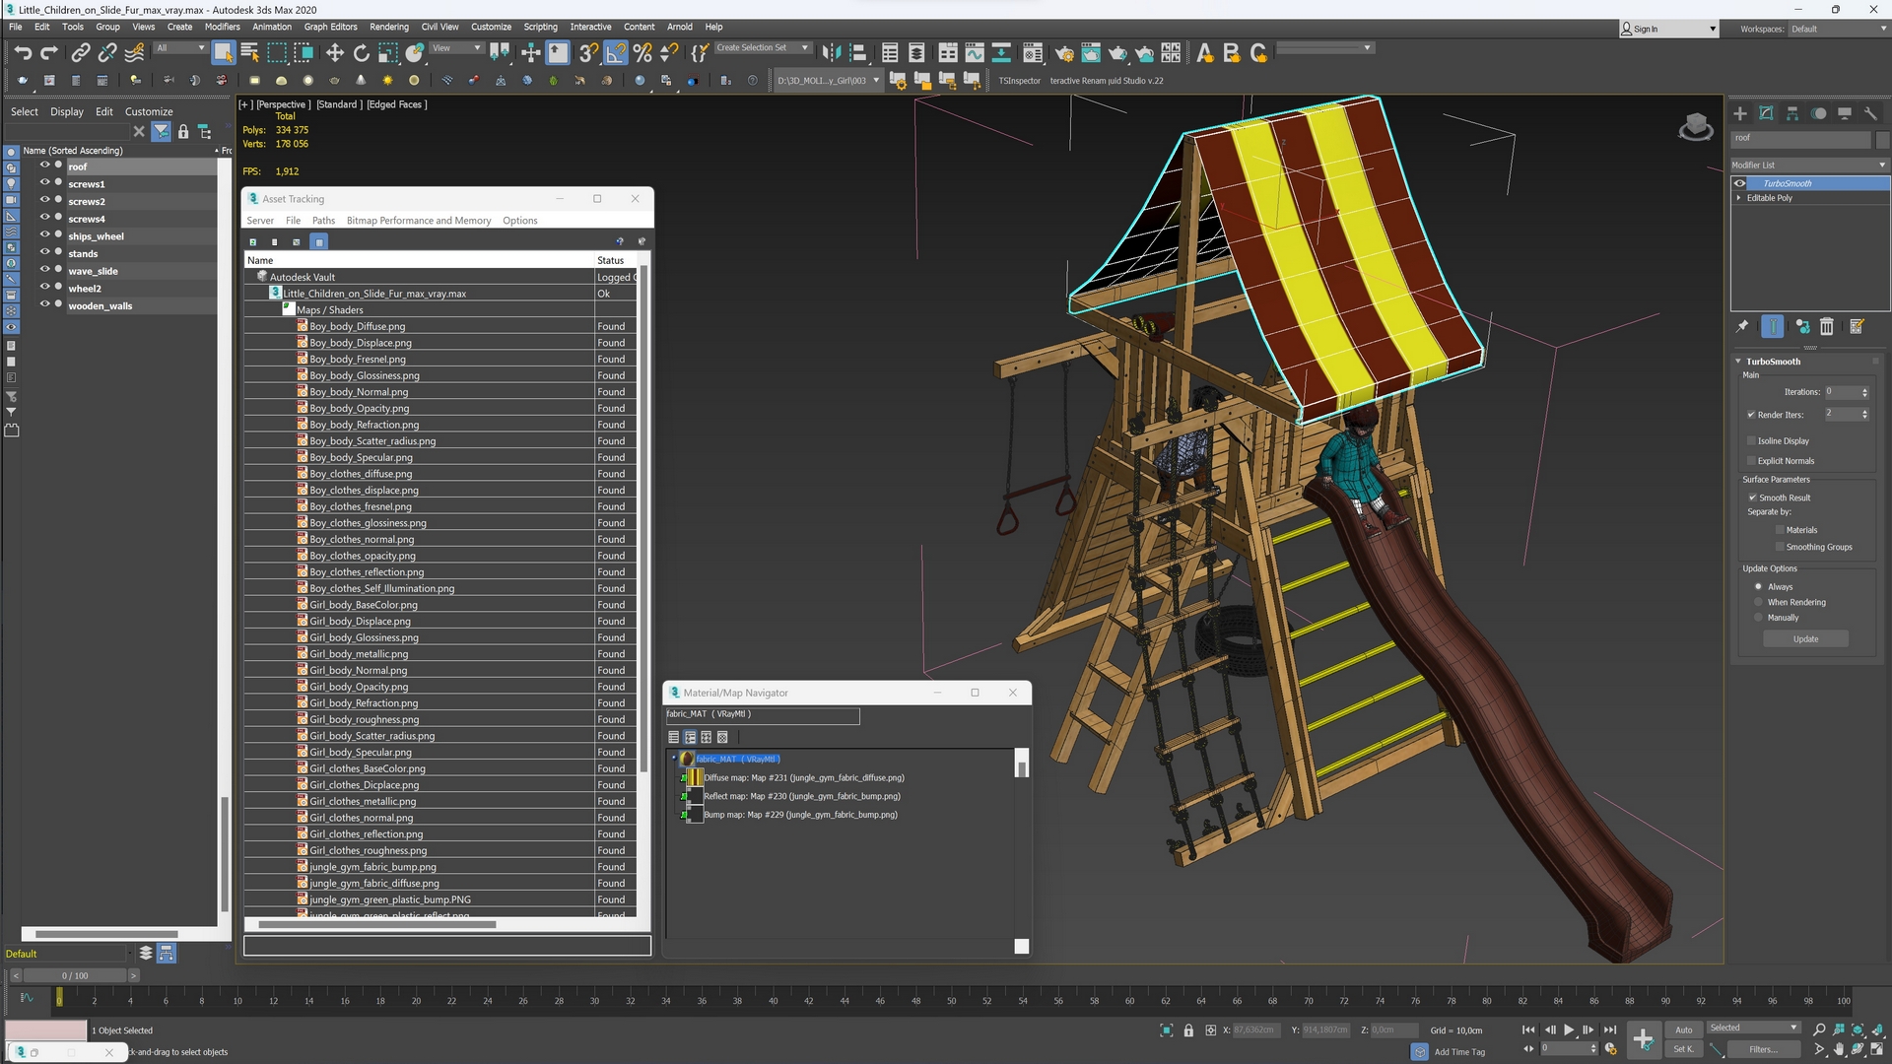The image size is (1892, 1064).
Task: Activate the Select Object tool
Action: click(223, 53)
